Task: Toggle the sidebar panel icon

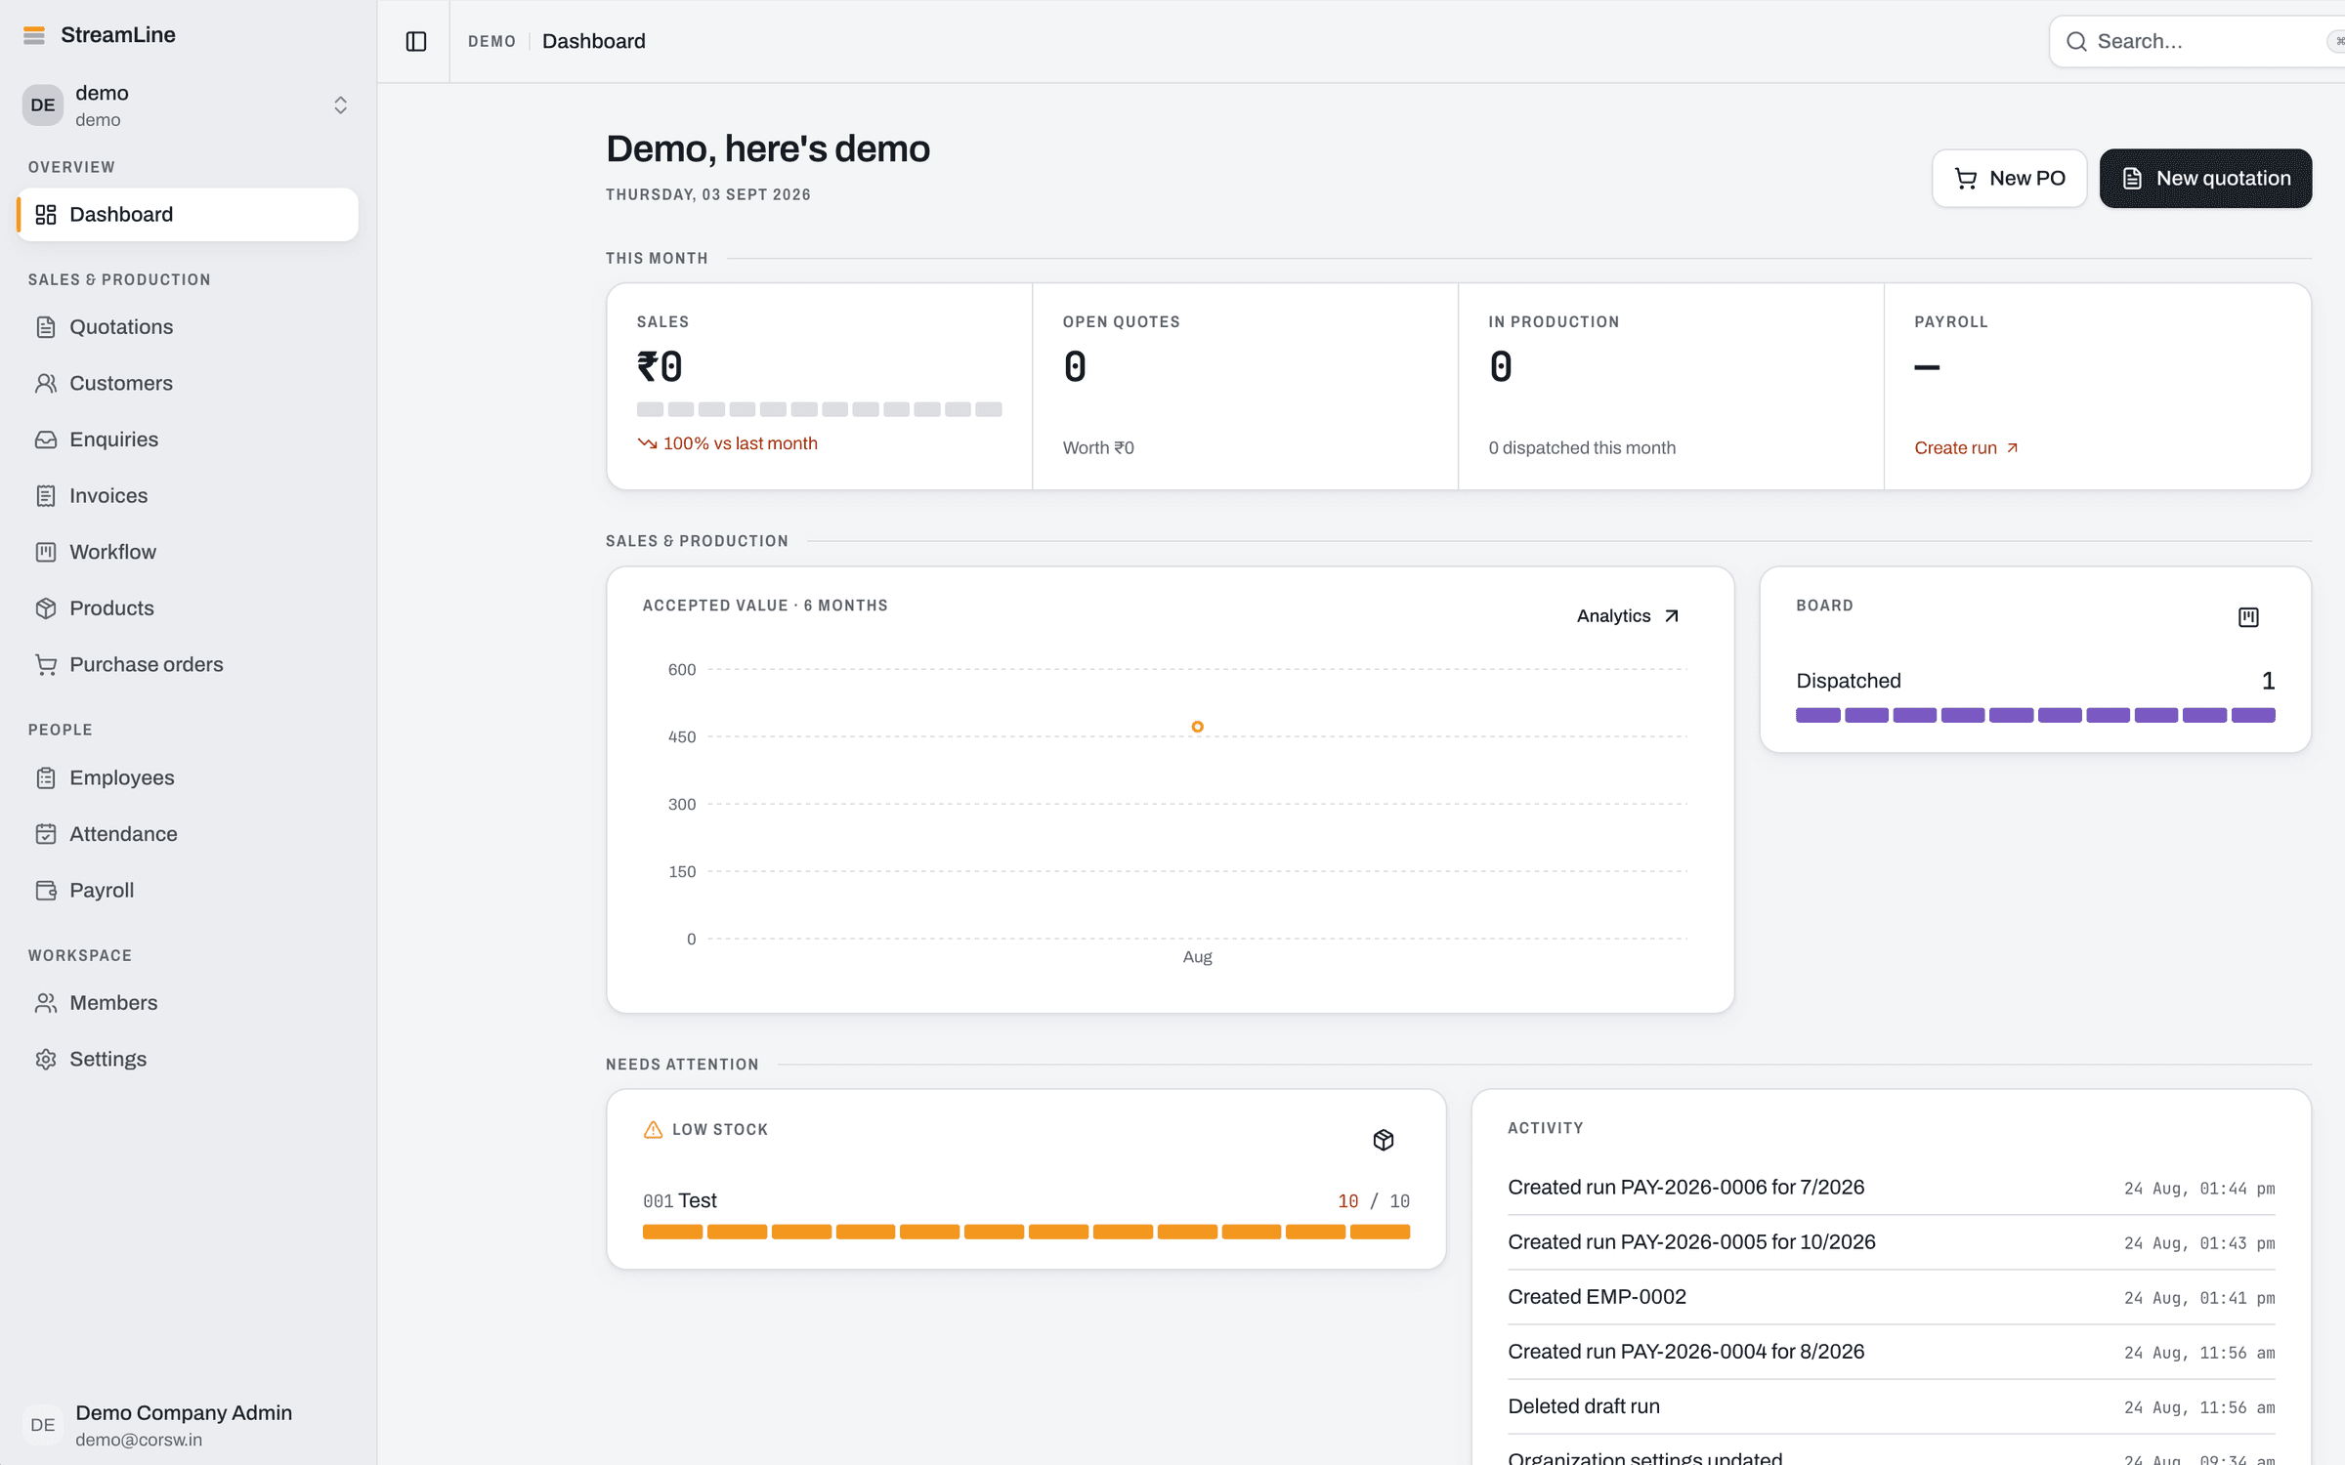Action: click(416, 41)
